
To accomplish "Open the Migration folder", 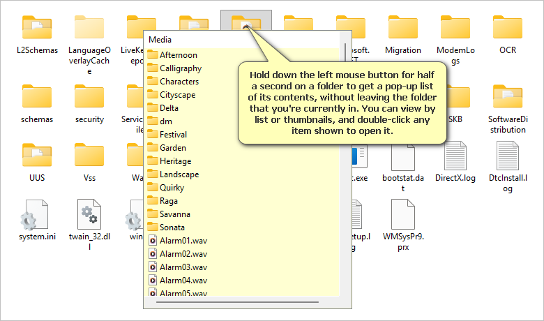I will (x=402, y=28).
